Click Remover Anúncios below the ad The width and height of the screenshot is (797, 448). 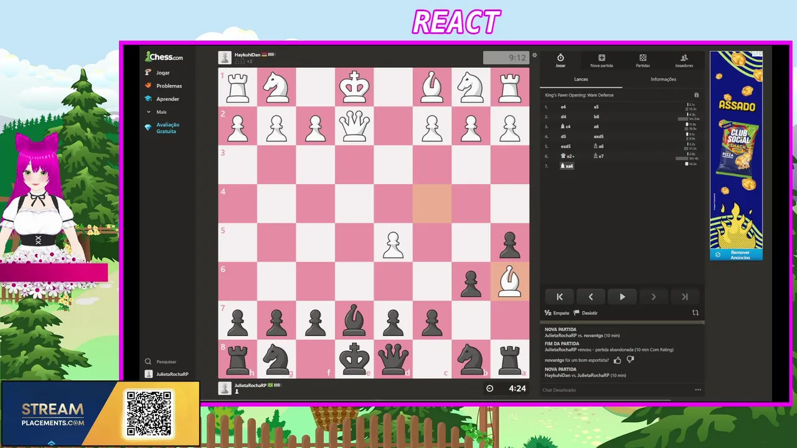pyautogui.click(x=736, y=254)
